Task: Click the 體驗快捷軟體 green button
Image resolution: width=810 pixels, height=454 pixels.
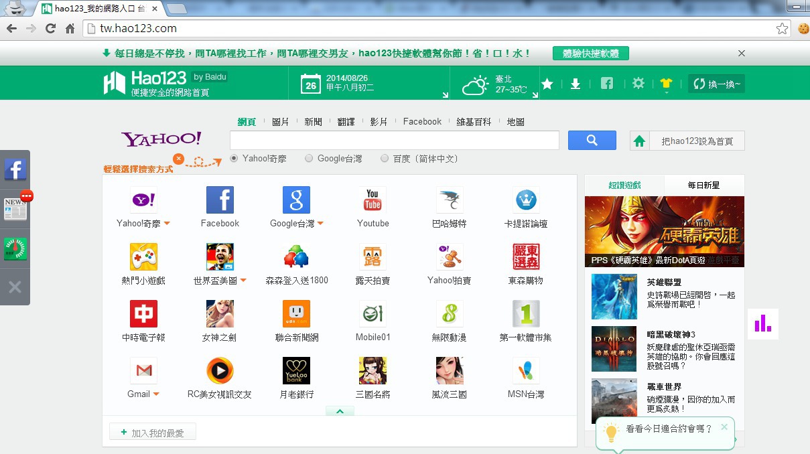Action: (x=591, y=54)
